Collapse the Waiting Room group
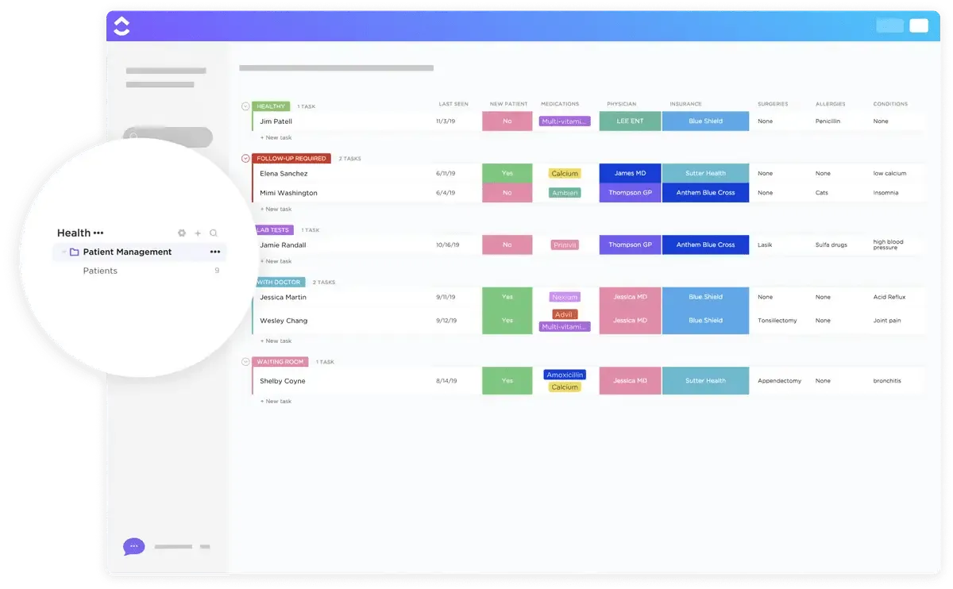Image resolution: width=953 pixels, height=589 pixels. click(245, 362)
